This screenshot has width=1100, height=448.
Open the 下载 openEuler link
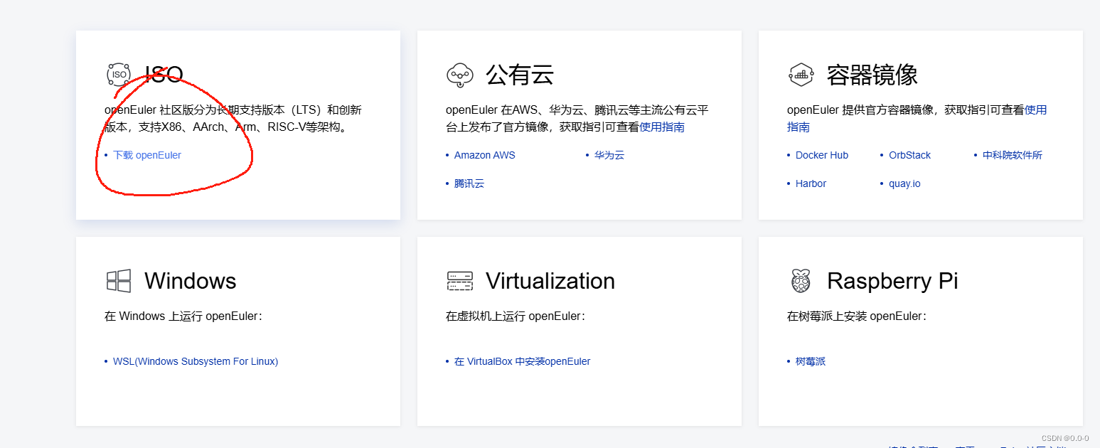pyautogui.click(x=147, y=155)
